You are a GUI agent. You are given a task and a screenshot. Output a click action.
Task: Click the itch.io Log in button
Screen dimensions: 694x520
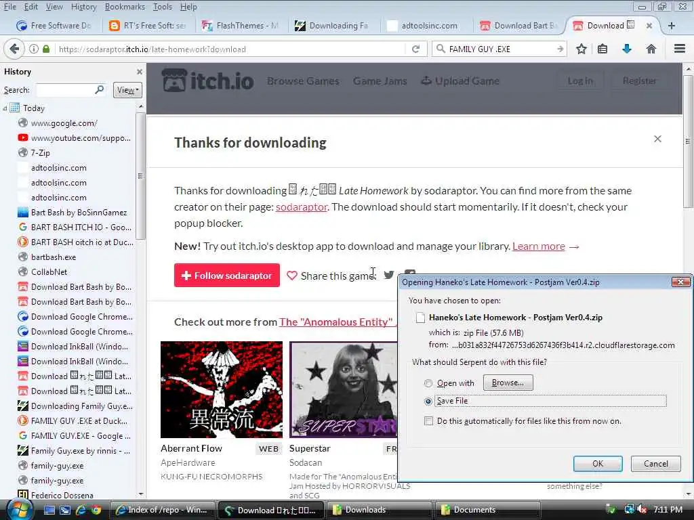(x=580, y=81)
